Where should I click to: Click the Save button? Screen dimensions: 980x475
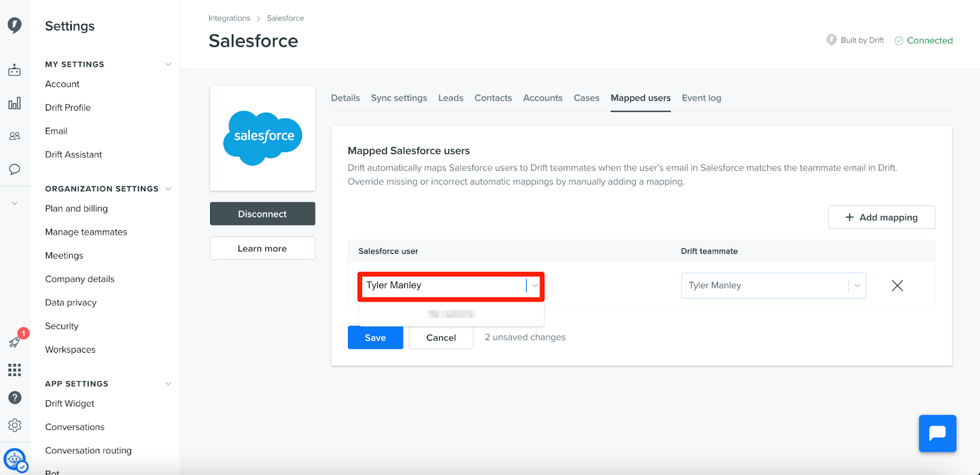(x=375, y=337)
